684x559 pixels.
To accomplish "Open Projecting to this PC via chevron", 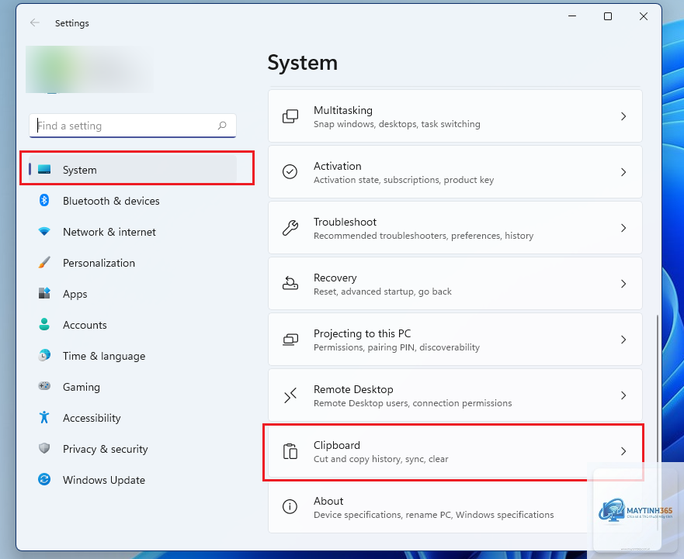I will 623,340.
